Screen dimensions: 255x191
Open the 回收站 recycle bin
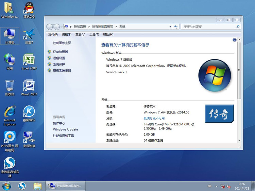10,88
